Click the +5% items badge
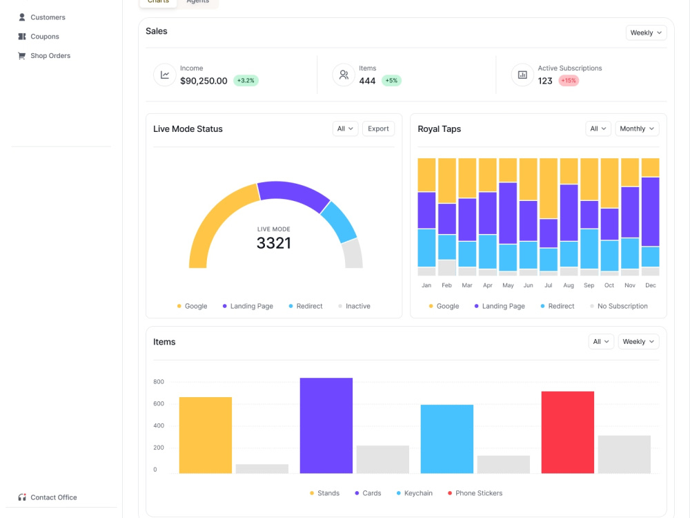Viewport: 690px width, 518px height. click(x=391, y=81)
